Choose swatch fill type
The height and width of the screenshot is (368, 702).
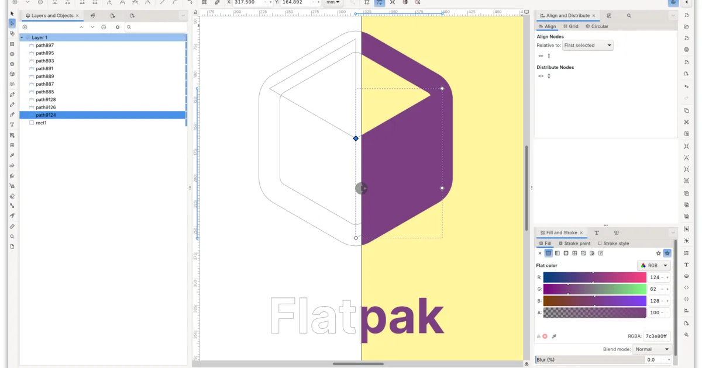592,253
